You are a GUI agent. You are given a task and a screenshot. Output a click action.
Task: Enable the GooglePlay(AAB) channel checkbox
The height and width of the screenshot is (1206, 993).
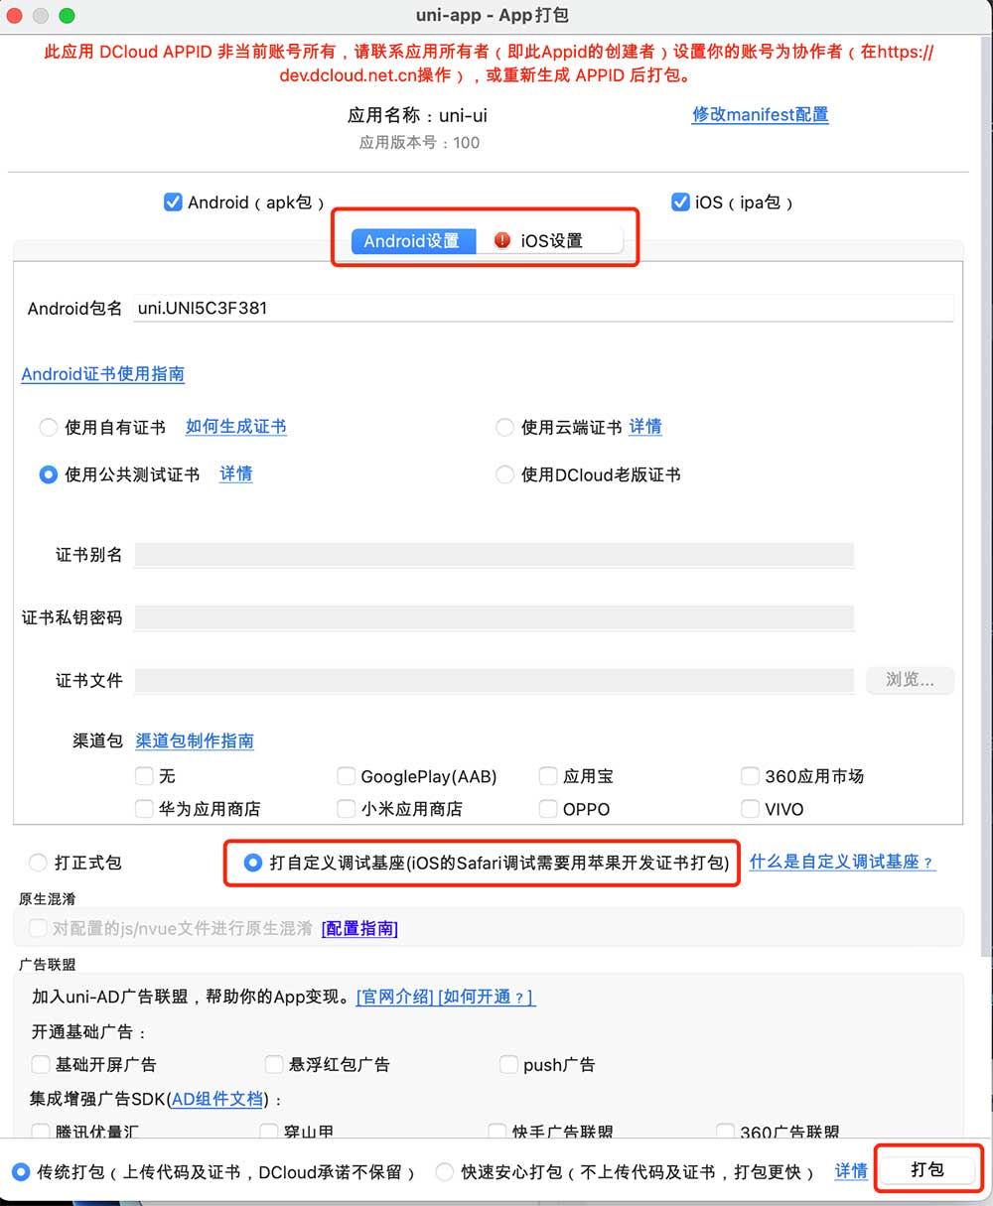[346, 776]
